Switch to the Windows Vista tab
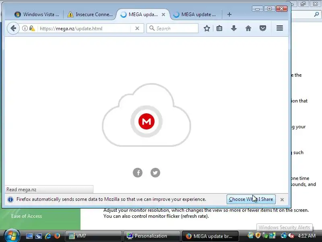This screenshot has width=322, height=242. [x=37, y=15]
